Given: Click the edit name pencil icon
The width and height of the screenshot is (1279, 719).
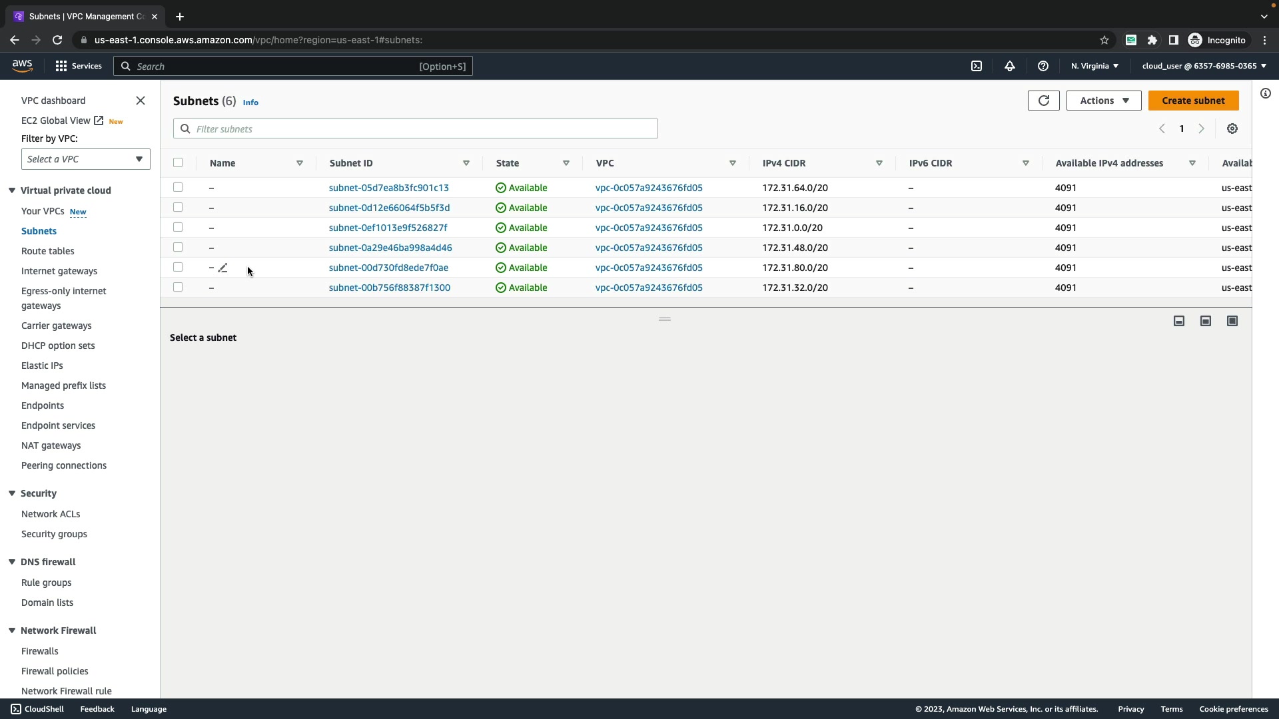Looking at the screenshot, I should [x=223, y=268].
